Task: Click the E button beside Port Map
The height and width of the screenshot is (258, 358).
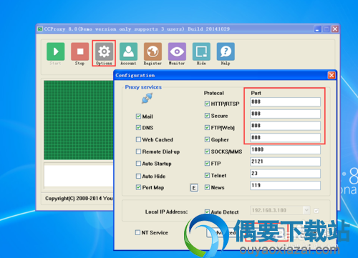Action: point(194,188)
